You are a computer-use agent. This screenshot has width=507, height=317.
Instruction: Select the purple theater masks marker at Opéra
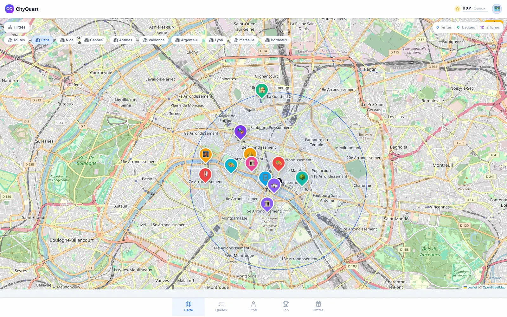coord(241,132)
